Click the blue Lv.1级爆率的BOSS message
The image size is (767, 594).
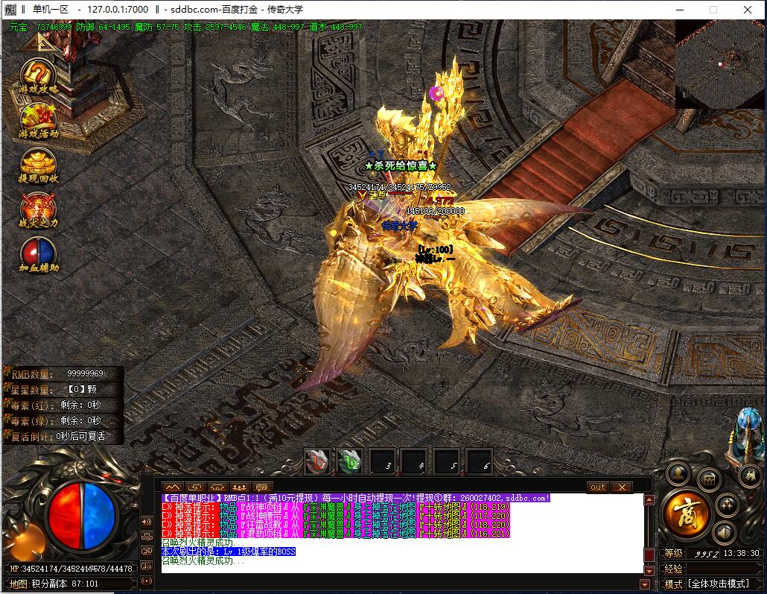click(229, 552)
